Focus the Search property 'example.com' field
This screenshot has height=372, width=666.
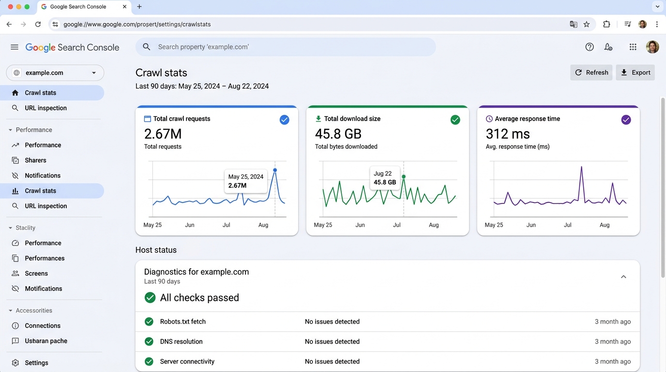(286, 47)
